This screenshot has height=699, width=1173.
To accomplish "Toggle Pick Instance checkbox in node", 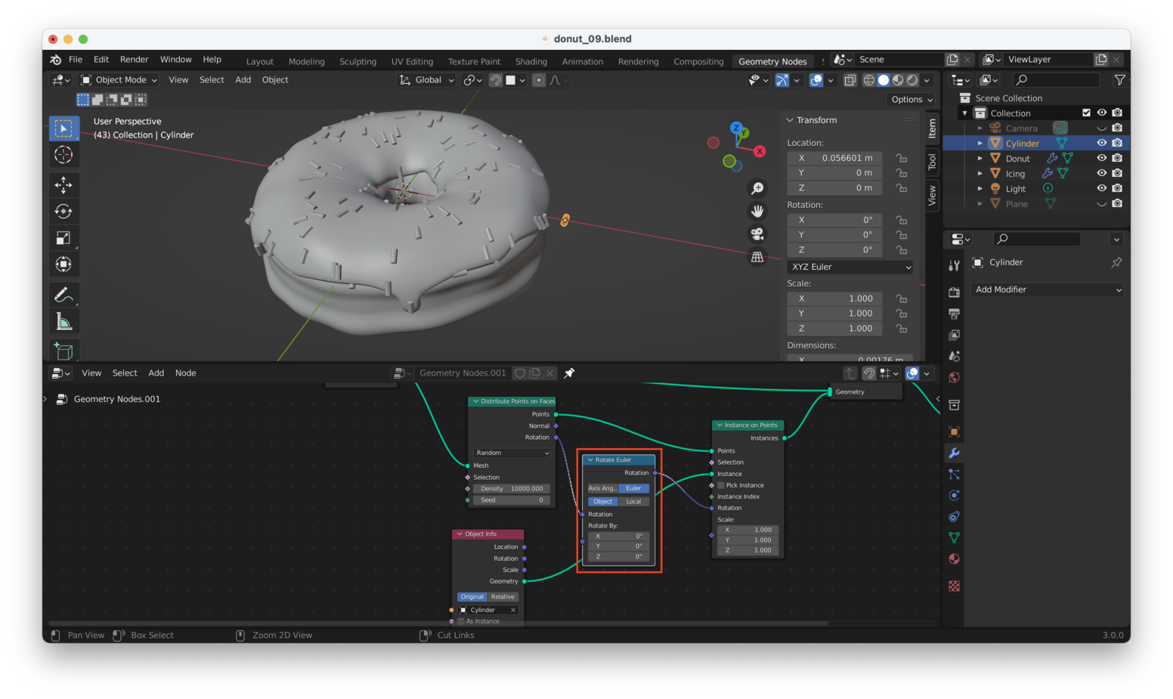I will click(x=721, y=485).
